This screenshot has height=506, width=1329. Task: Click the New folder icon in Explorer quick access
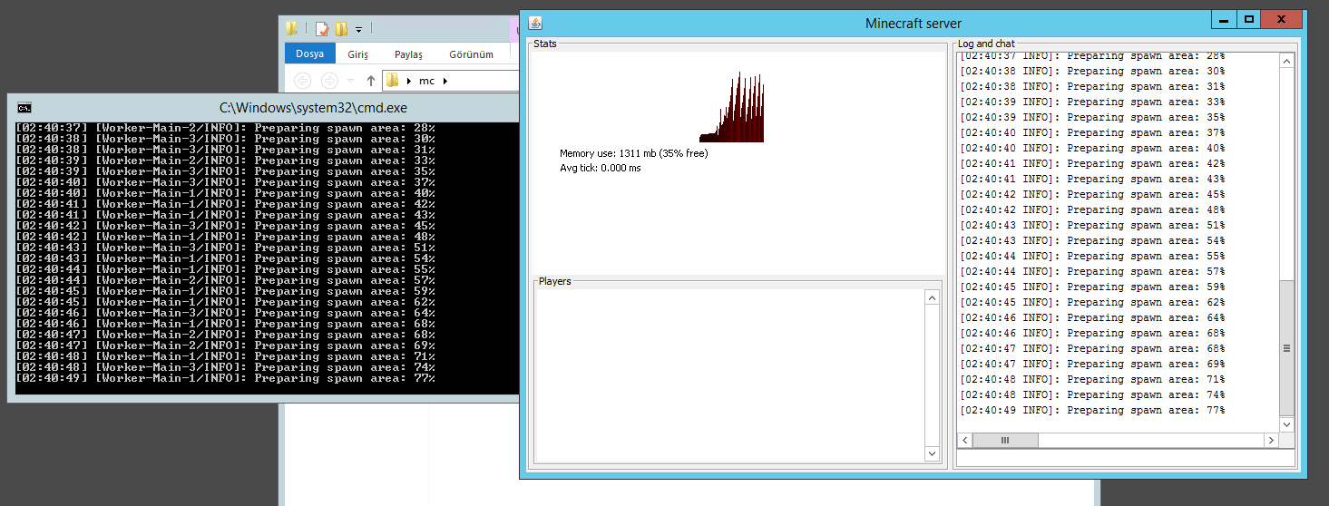341,28
